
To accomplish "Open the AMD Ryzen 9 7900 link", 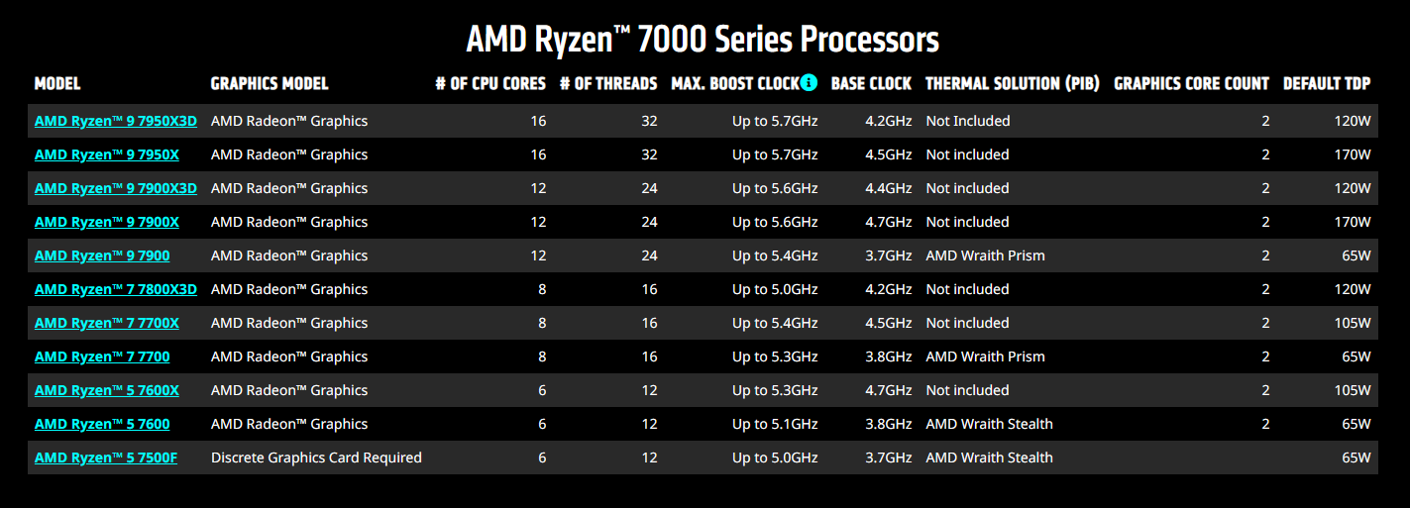I will (102, 255).
